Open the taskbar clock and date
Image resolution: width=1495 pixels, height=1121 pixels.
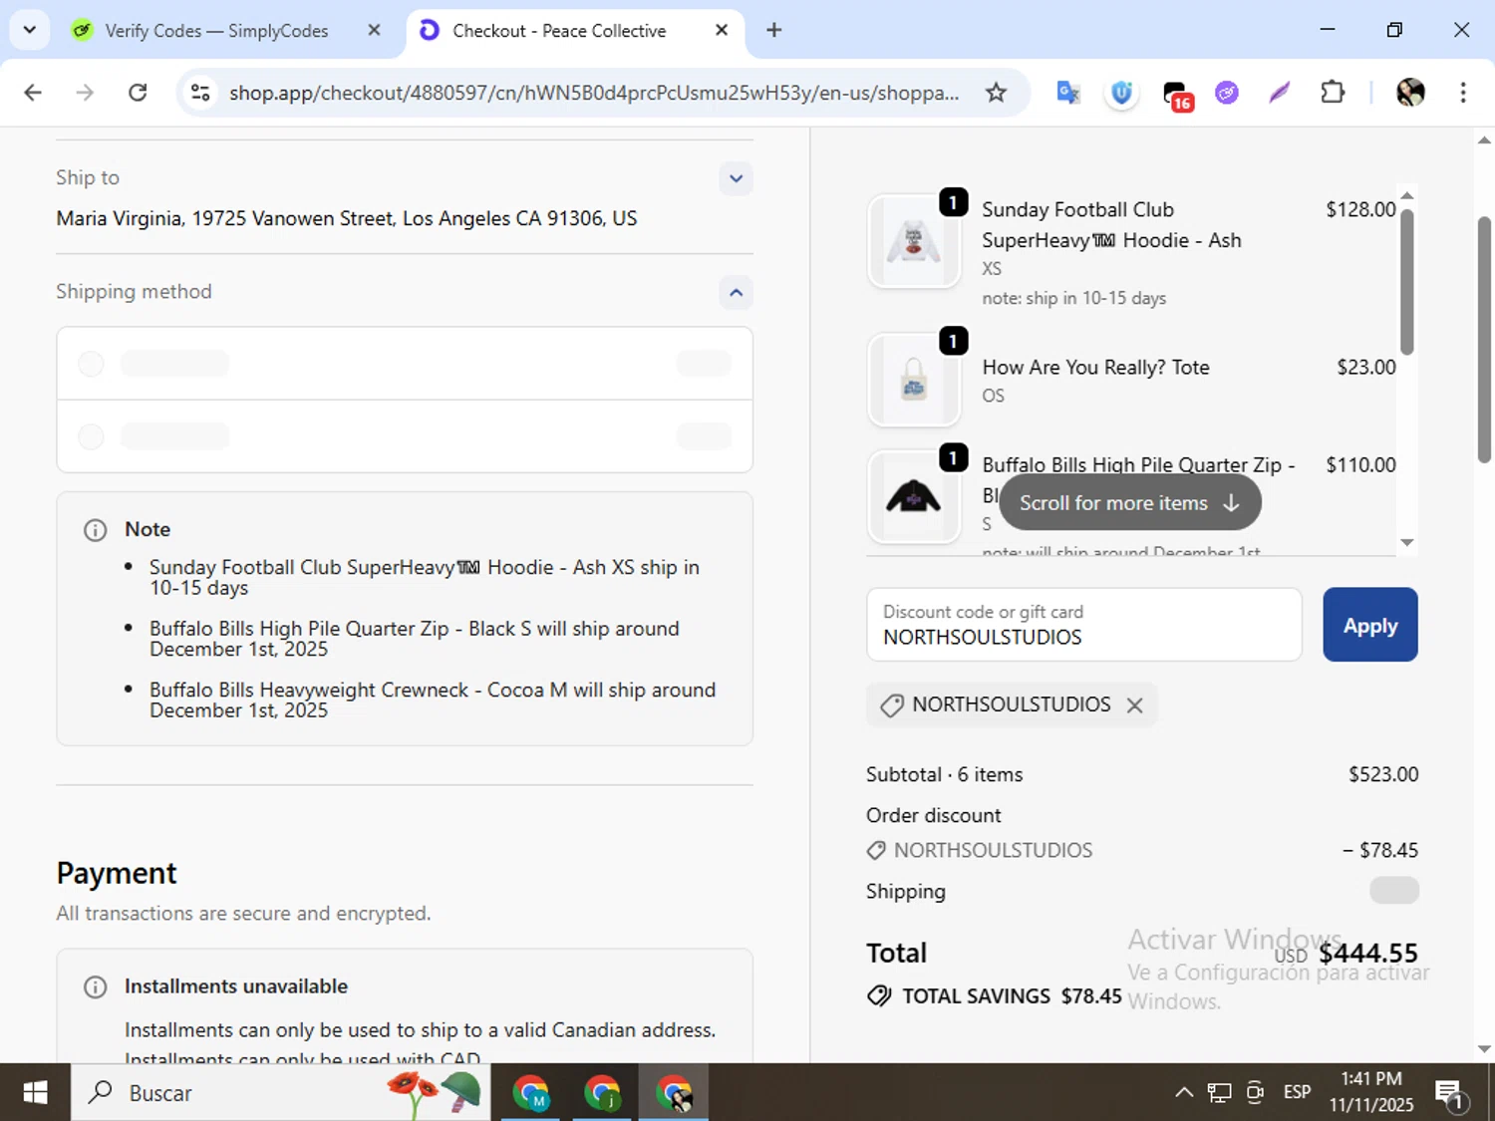click(1371, 1092)
